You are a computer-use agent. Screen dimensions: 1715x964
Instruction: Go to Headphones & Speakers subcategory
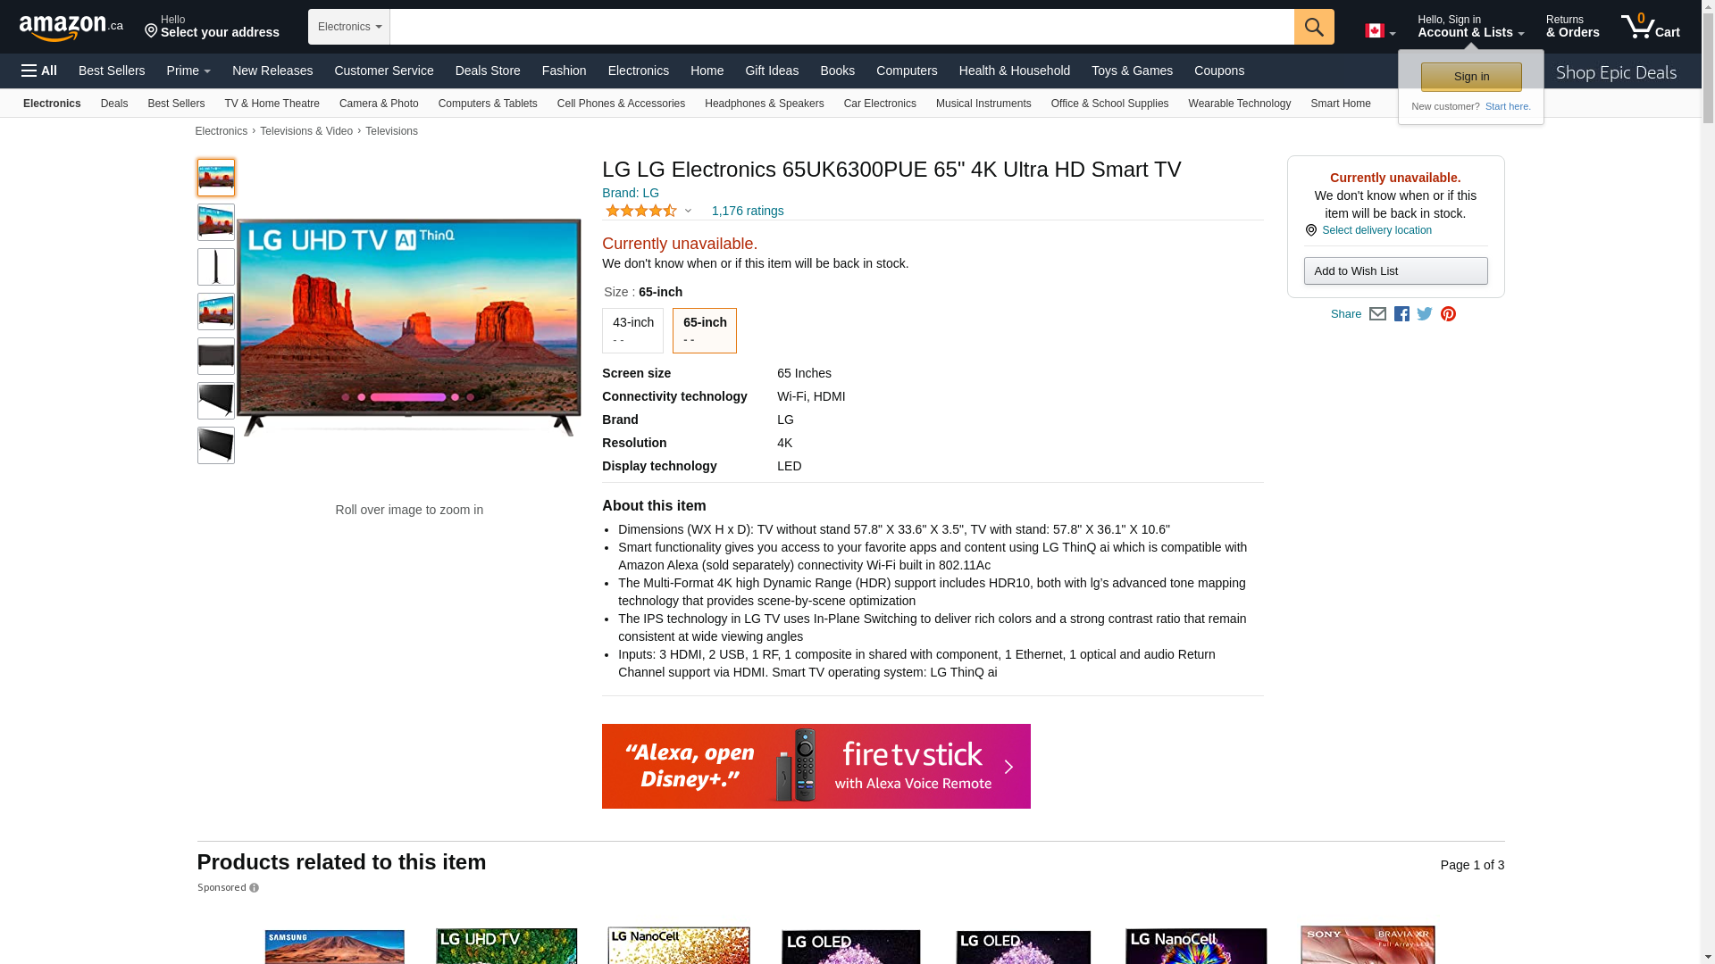(x=764, y=104)
